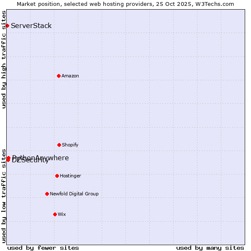
Task: Click the chart title mentioning W3Techs.com
Action: coord(125,4)
